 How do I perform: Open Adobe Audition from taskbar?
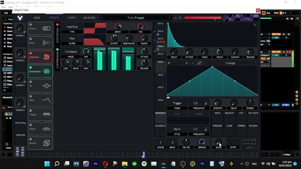95,164
